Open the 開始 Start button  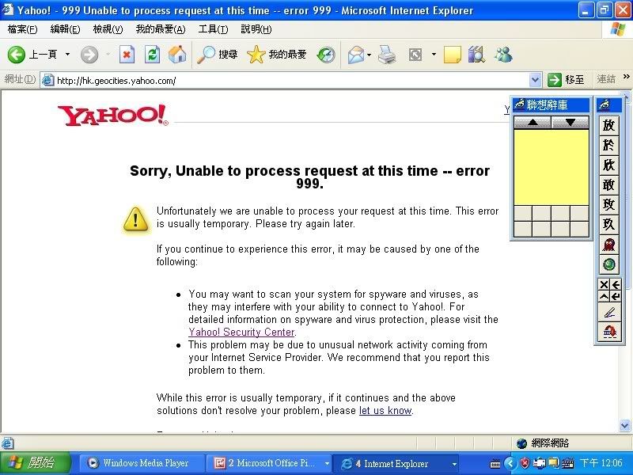coord(35,463)
